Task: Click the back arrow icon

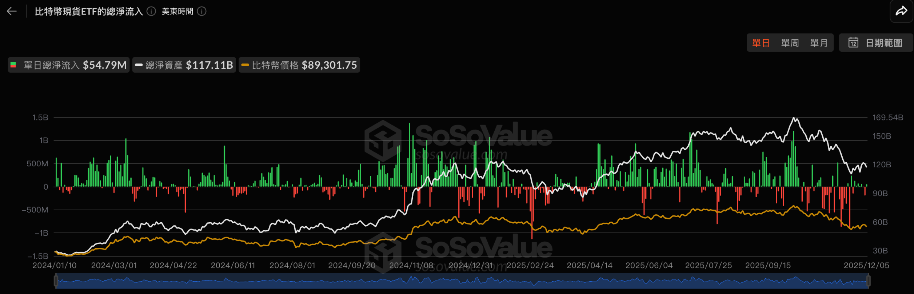Action: point(12,11)
